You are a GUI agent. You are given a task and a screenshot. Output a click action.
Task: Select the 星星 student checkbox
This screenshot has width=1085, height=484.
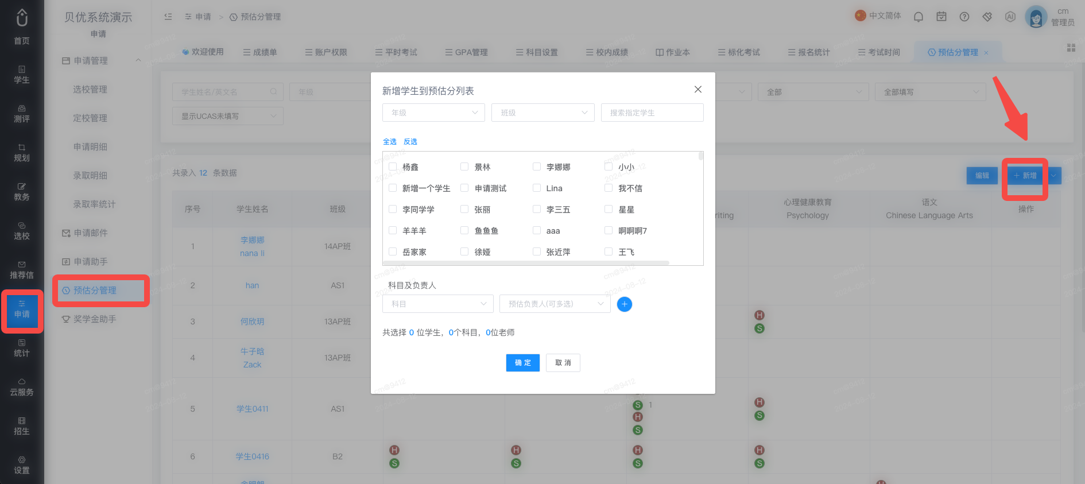pyautogui.click(x=609, y=209)
